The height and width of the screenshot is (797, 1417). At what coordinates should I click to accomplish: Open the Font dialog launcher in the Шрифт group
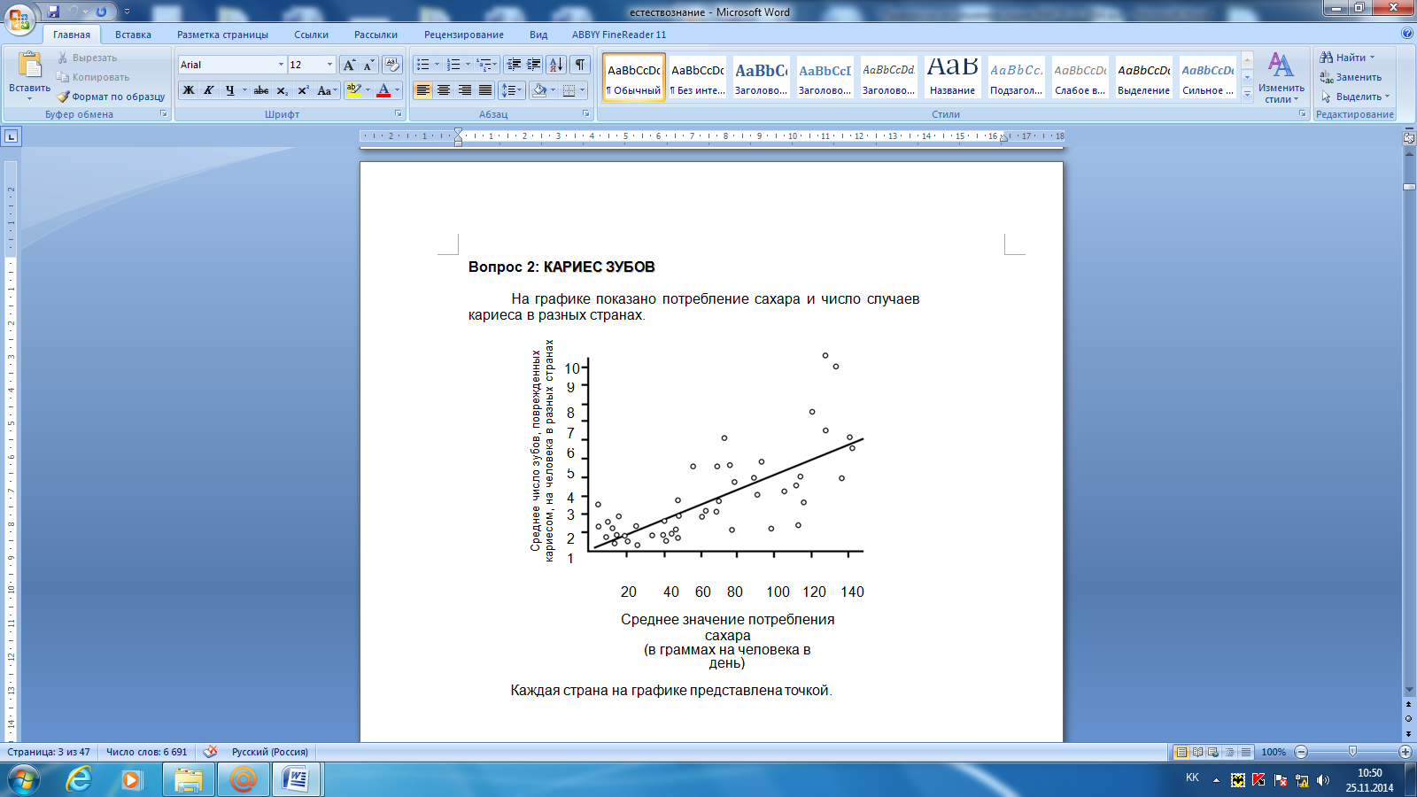pos(399,114)
